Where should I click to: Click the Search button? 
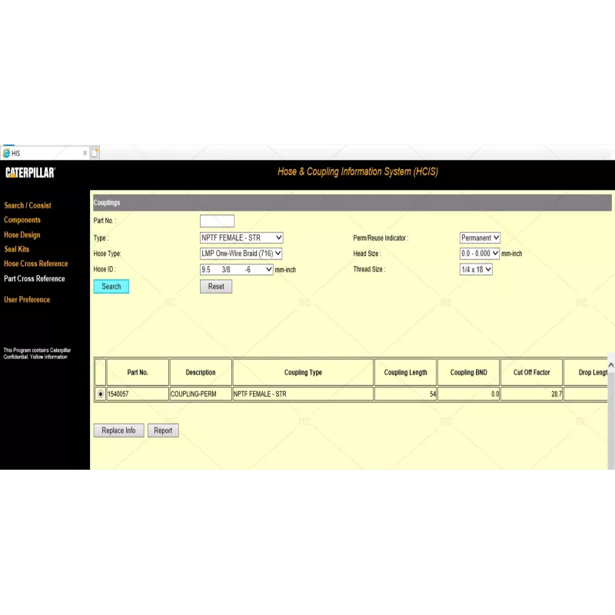(111, 286)
